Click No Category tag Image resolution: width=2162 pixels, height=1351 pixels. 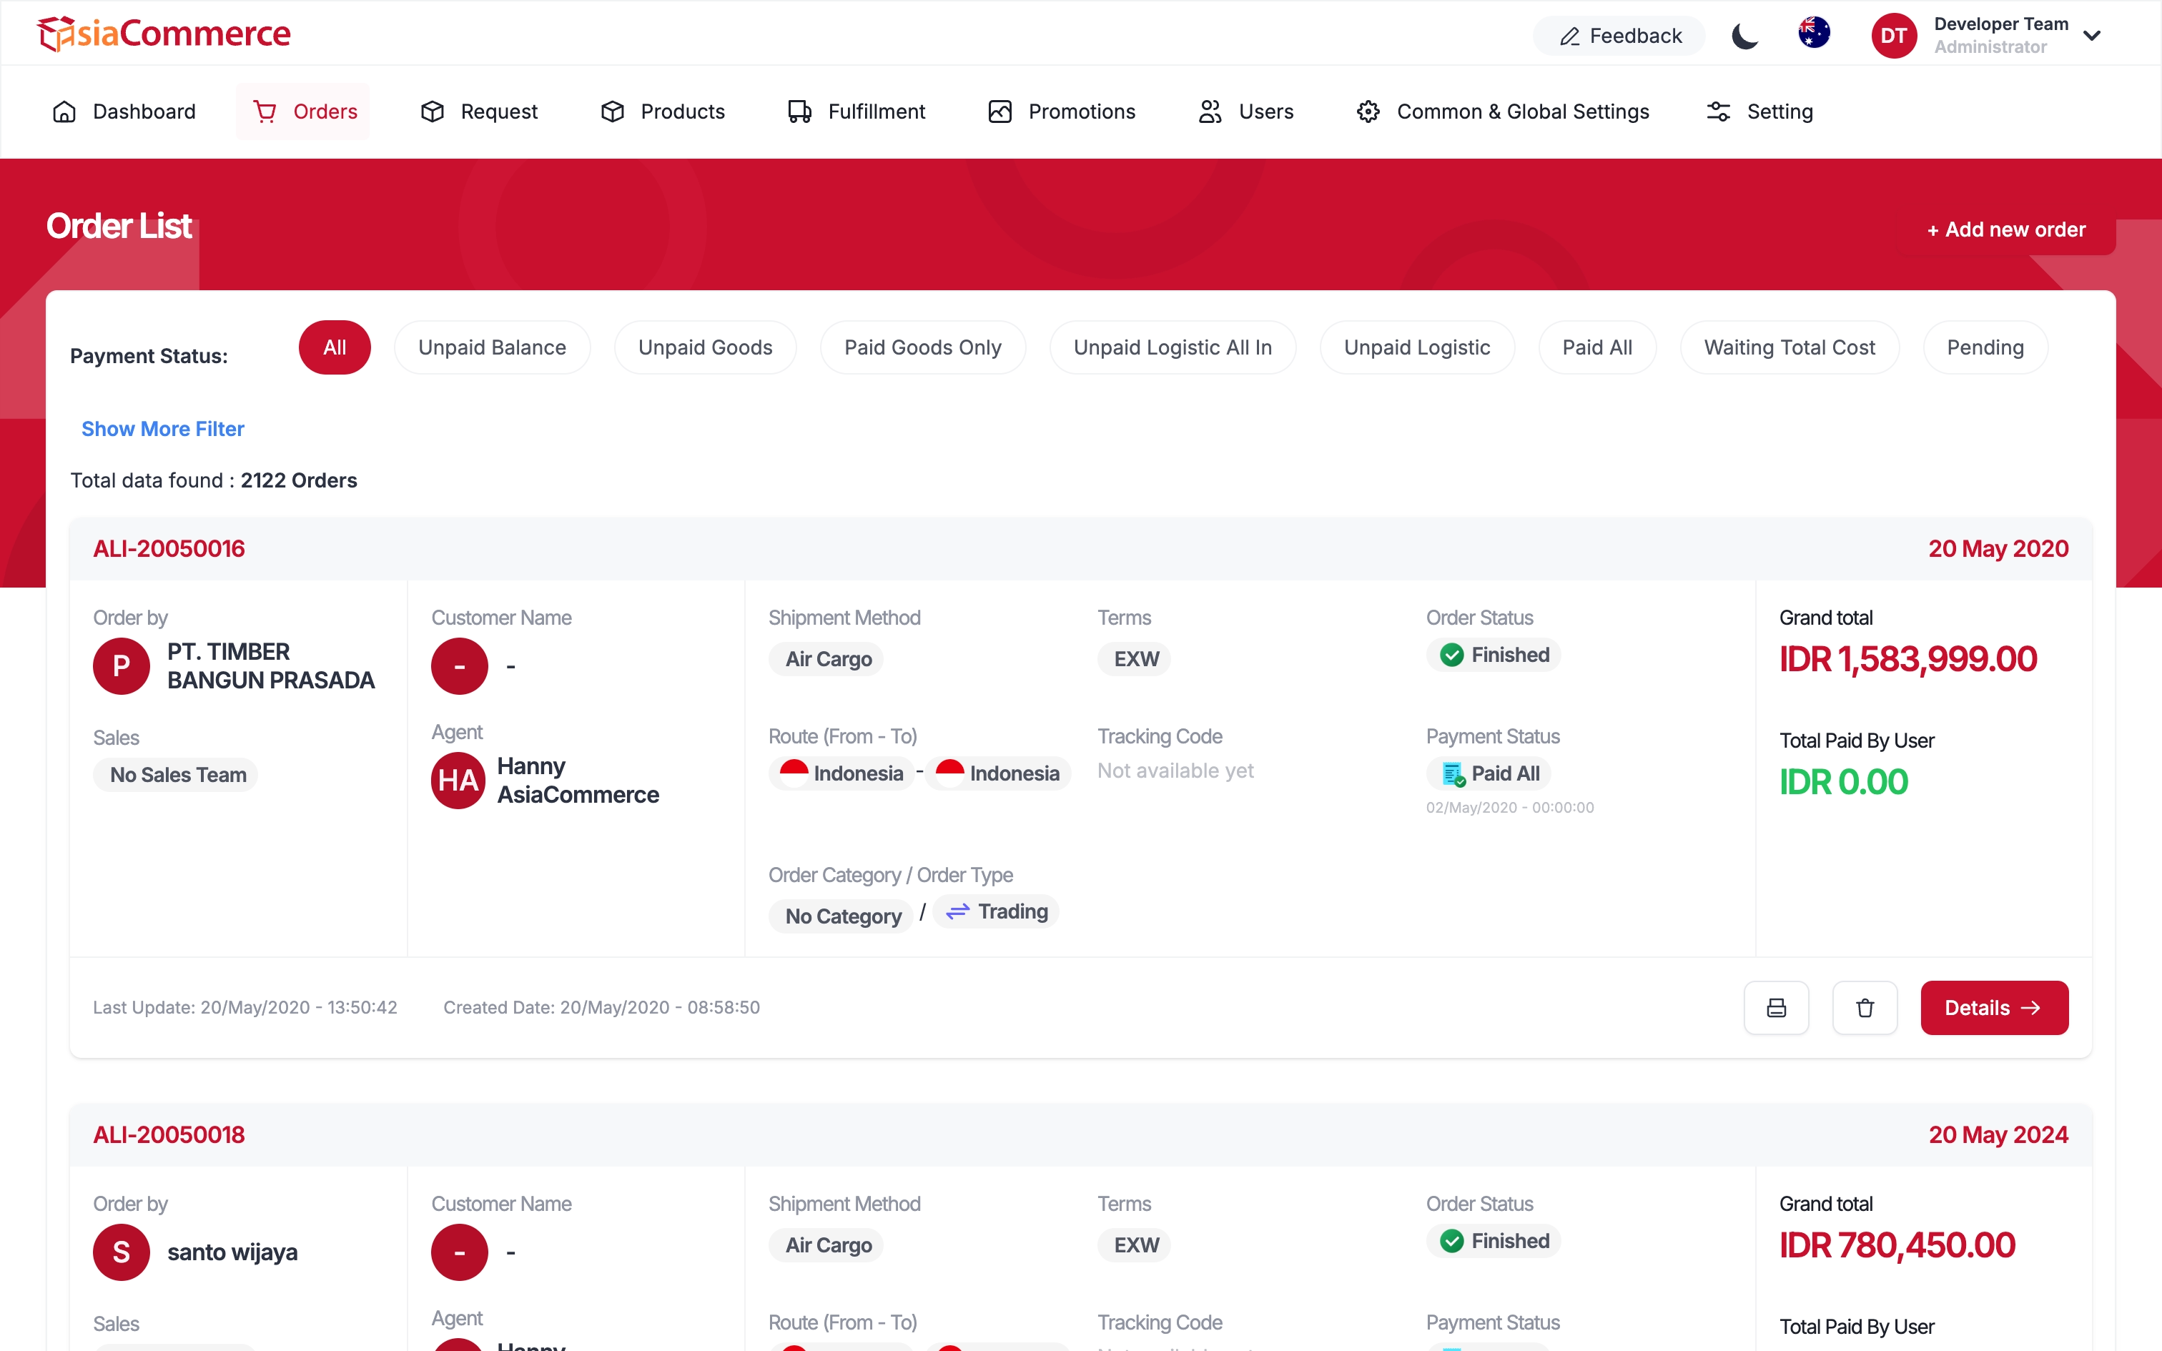(x=842, y=916)
